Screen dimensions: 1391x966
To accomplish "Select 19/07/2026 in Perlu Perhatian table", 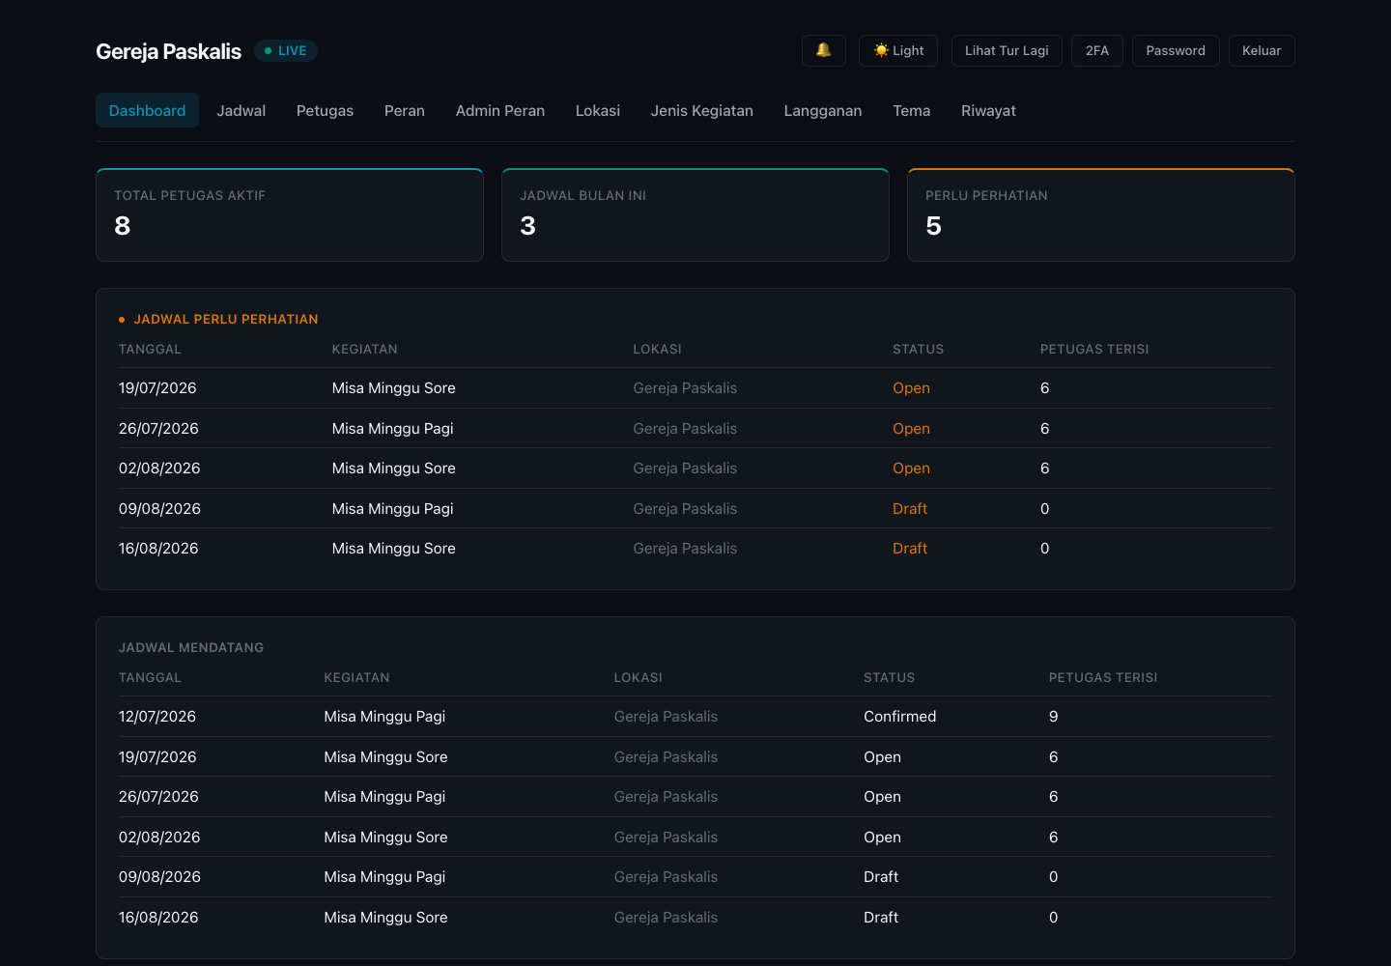I will [157, 388].
